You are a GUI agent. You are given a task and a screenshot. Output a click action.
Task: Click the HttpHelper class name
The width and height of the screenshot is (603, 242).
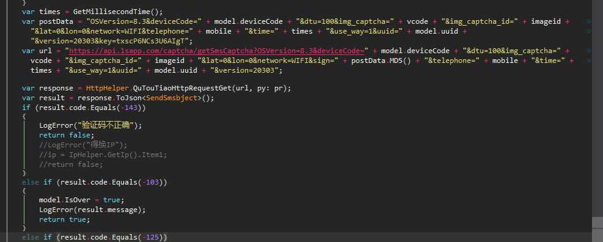pyautogui.click(x=108, y=89)
